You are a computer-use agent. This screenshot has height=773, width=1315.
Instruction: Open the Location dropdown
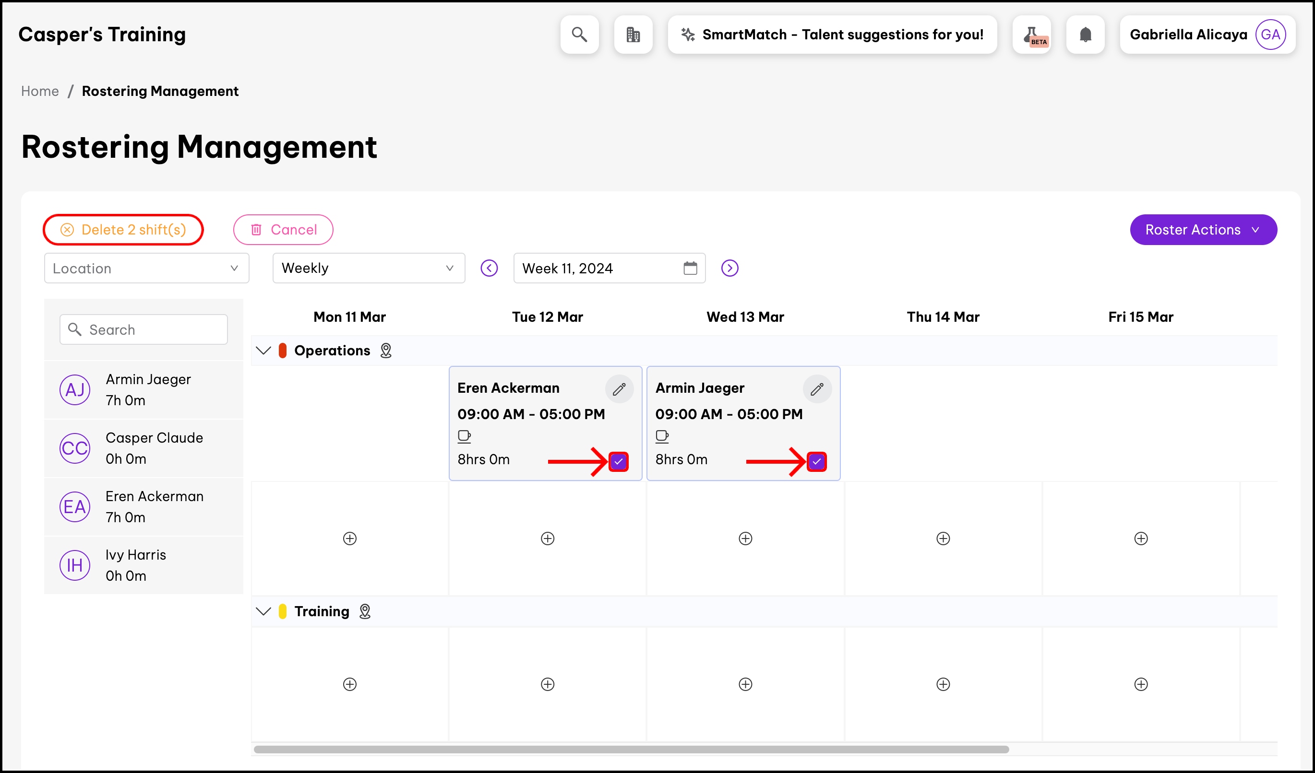(x=146, y=268)
